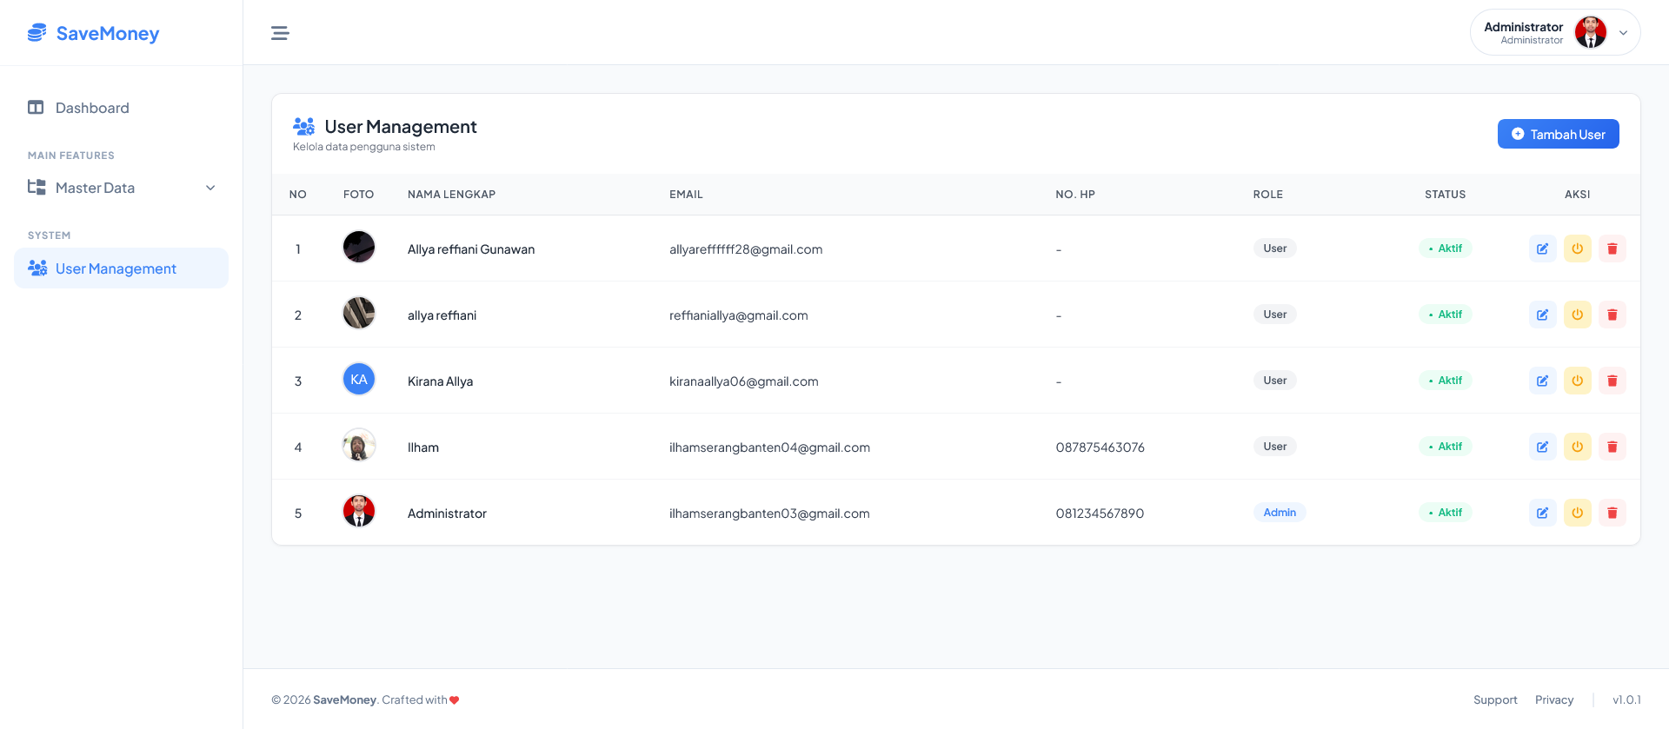Viewport: 1669px width, 729px height.
Task: Open User Management in sidebar
Action: click(x=121, y=268)
